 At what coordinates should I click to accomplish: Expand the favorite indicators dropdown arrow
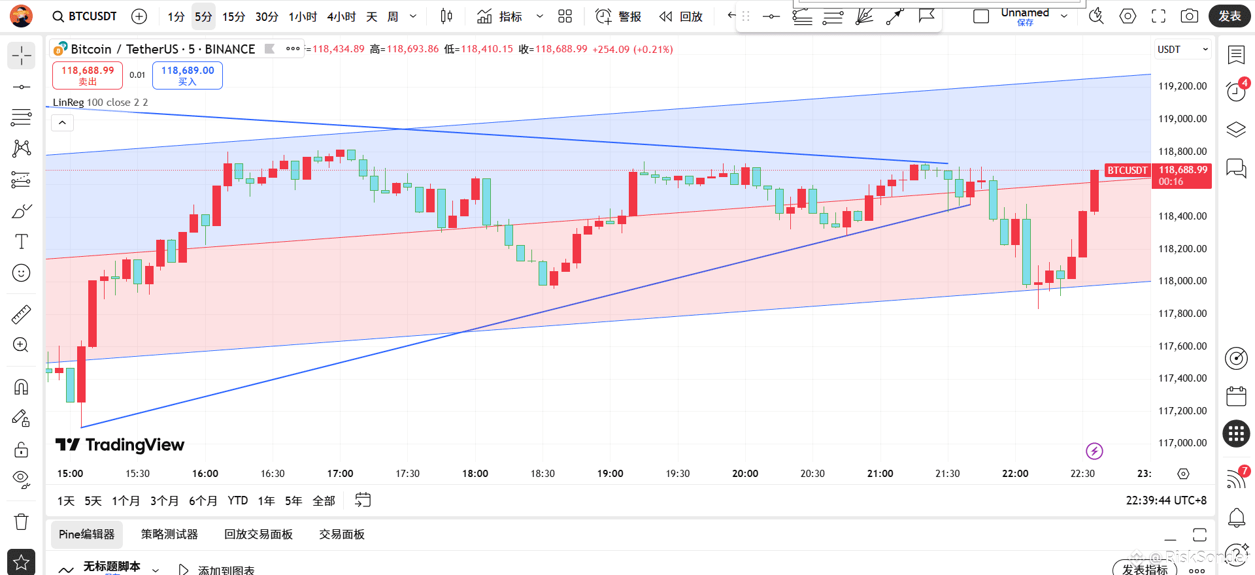(540, 16)
